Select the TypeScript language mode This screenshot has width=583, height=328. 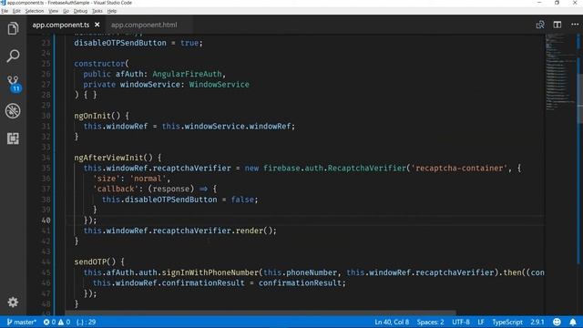[507, 322]
